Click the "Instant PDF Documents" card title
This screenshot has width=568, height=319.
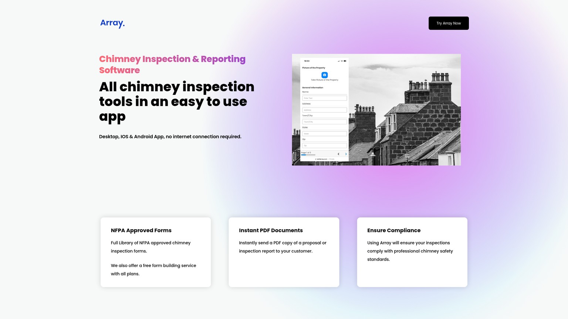(271, 230)
